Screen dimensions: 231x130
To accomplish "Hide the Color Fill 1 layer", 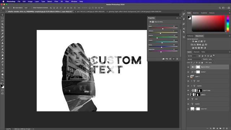I will [188, 109].
